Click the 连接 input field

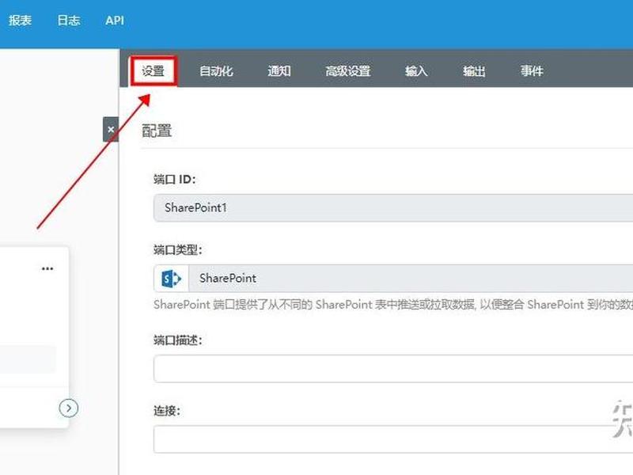393,439
